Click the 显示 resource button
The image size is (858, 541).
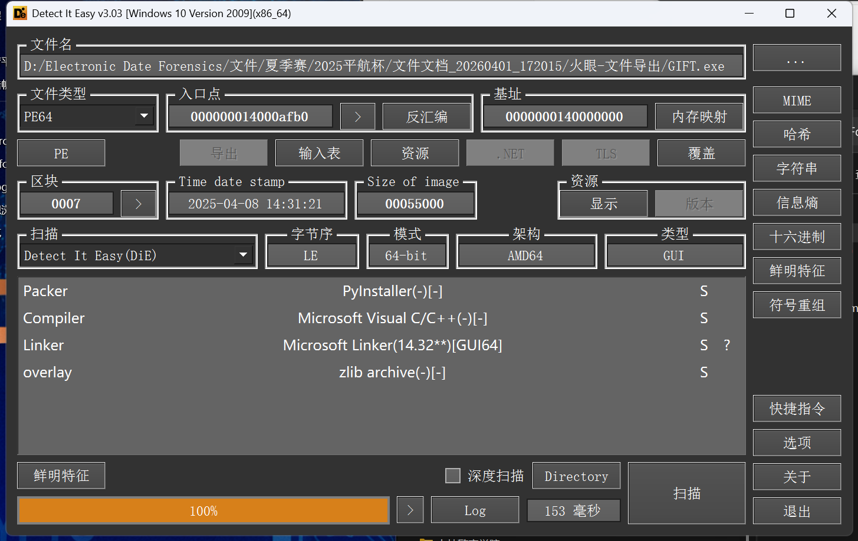[604, 204]
